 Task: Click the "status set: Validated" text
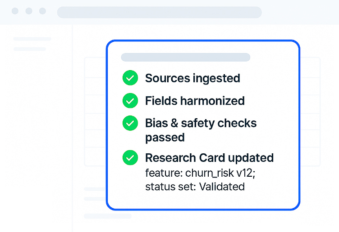(x=195, y=187)
